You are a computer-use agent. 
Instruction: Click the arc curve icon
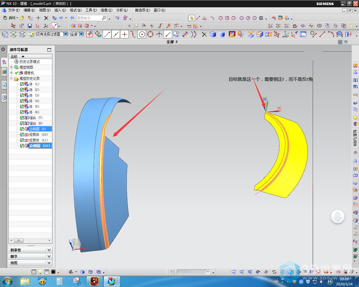[x=331, y=34]
